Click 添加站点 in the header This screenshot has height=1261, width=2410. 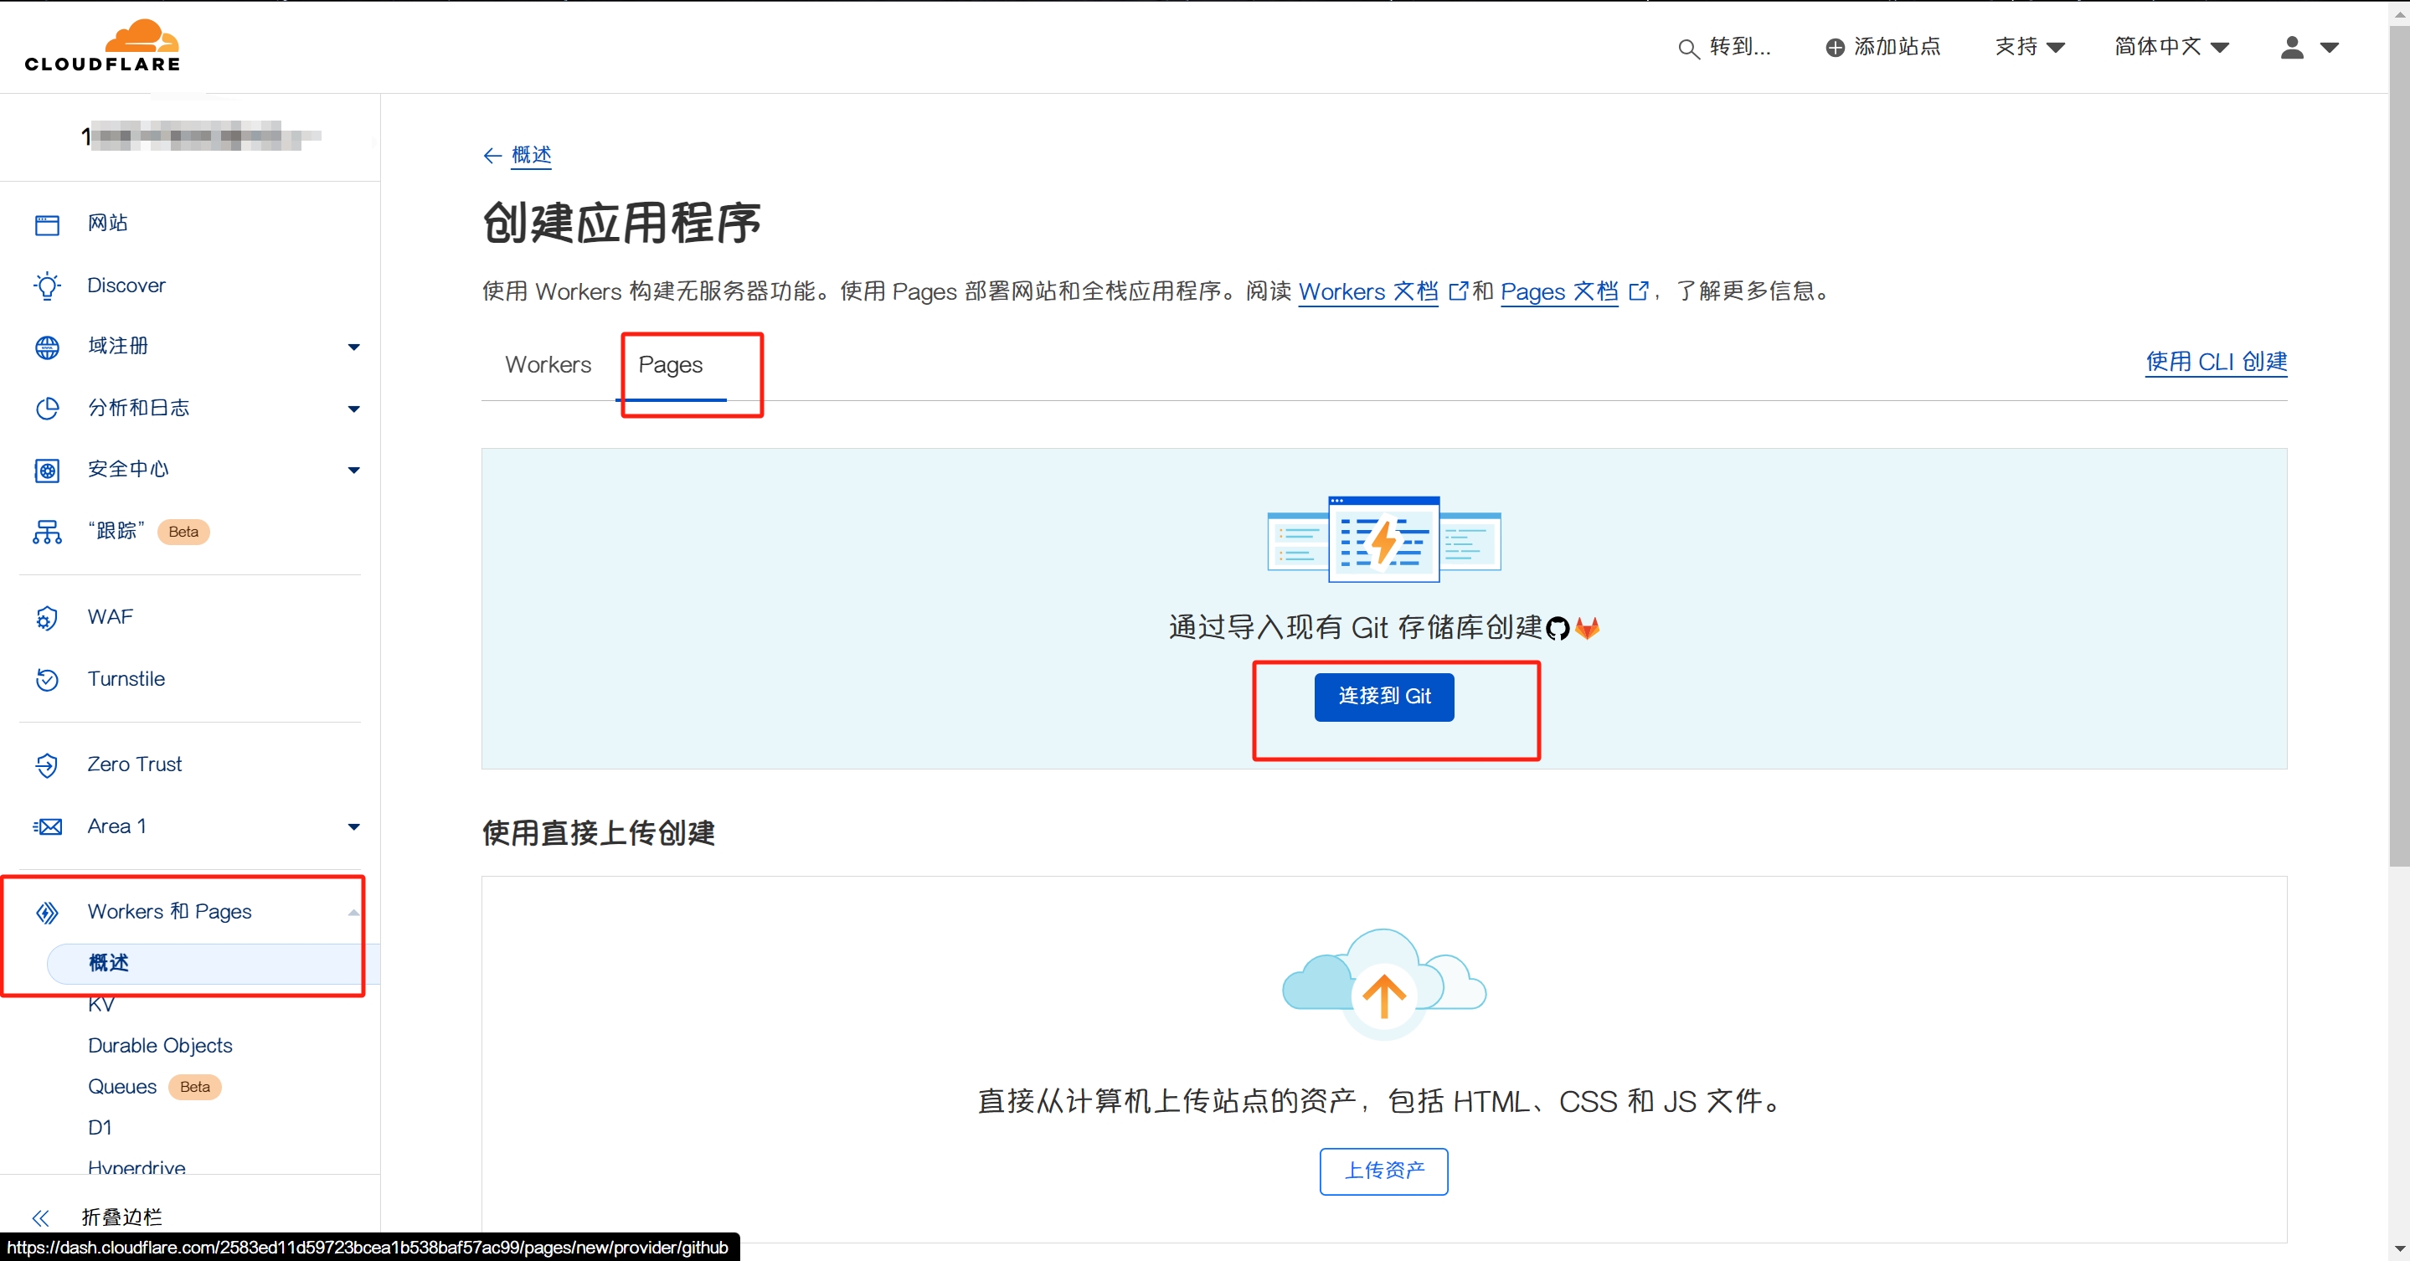click(1883, 47)
